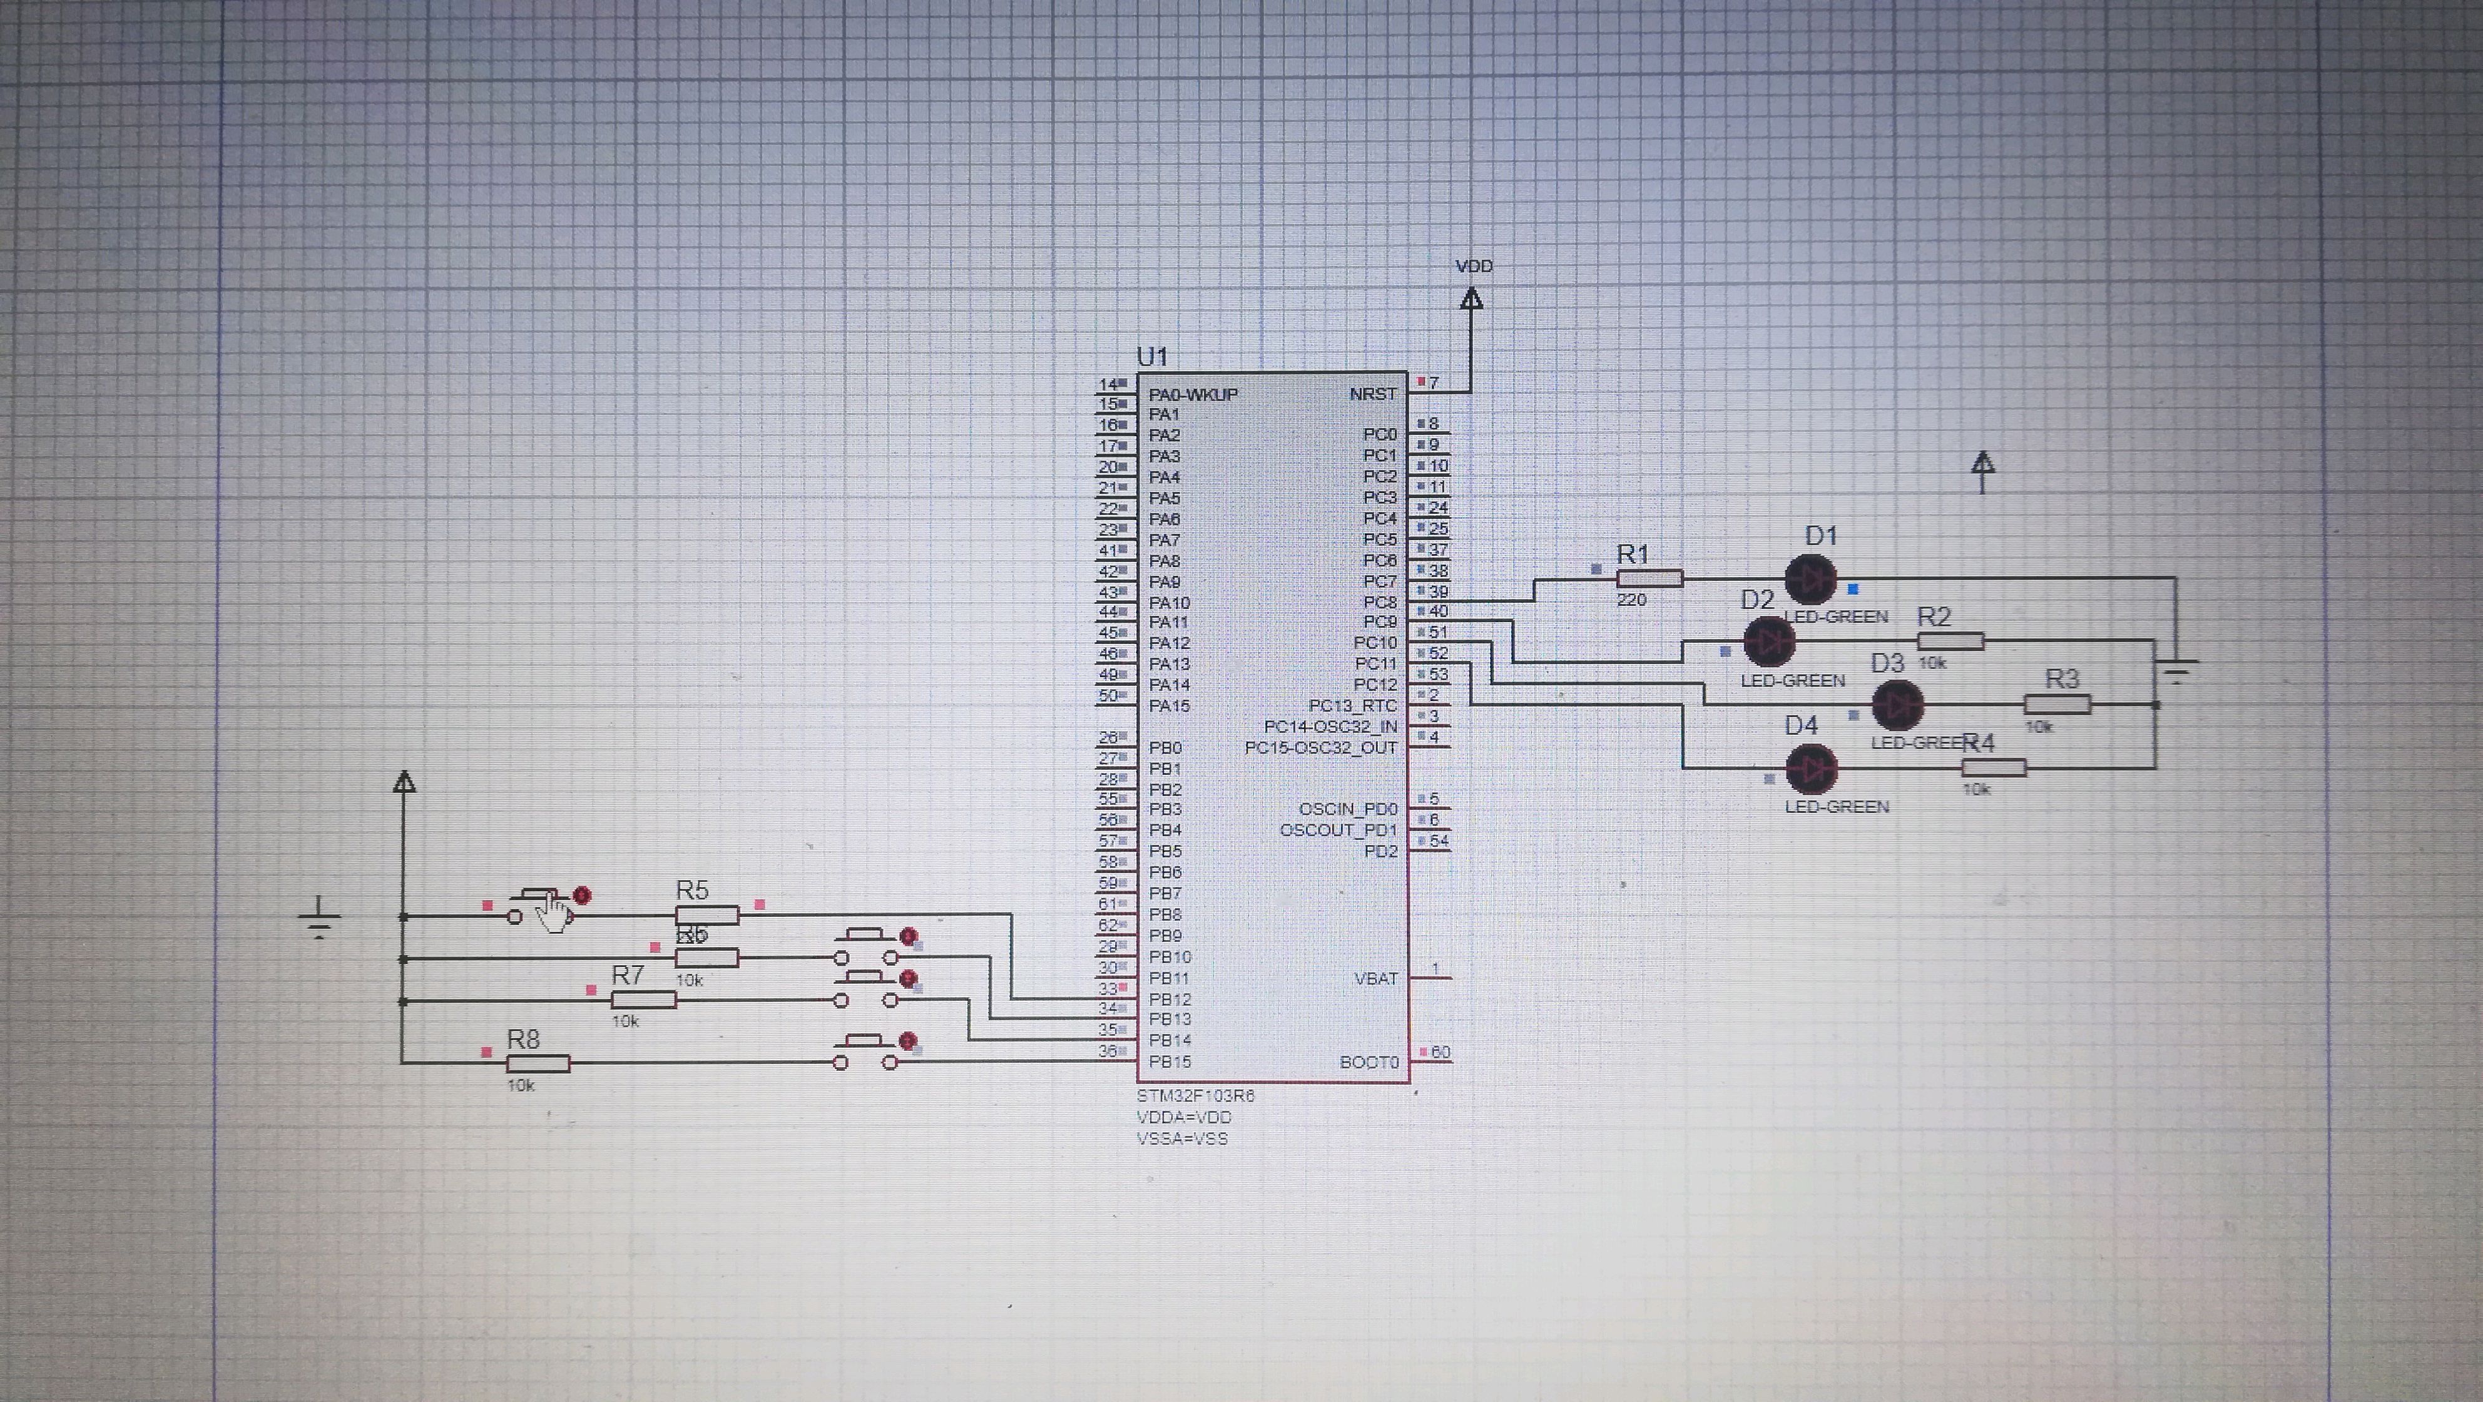
Task: Toggle latch dot on the PB14 button
Action: (x=907, y=979)
